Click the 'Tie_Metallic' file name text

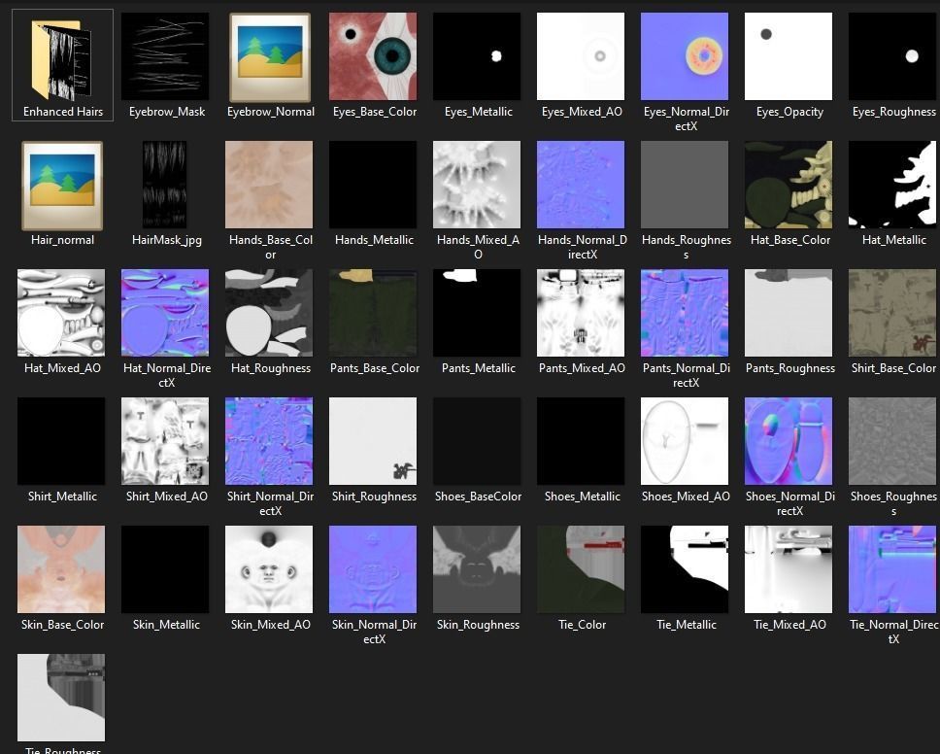[x=687, y=625]
